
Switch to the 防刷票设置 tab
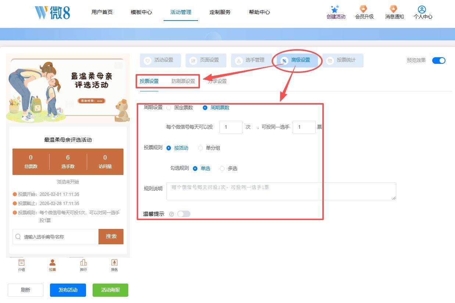[183, 81]
